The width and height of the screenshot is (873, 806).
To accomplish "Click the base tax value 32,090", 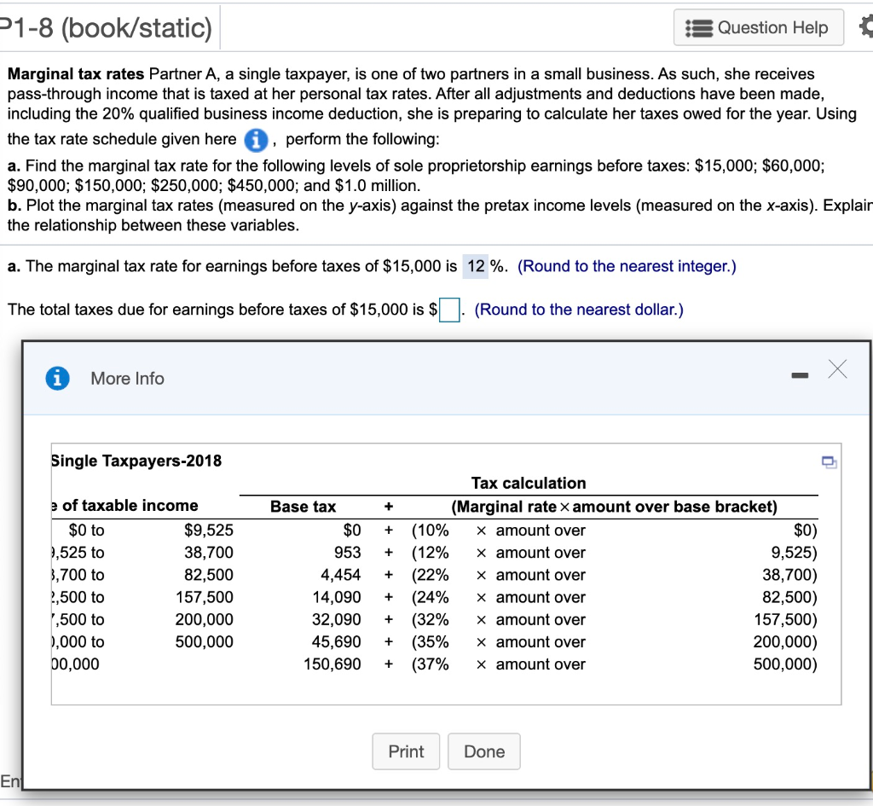I will (x=336, y=619).
